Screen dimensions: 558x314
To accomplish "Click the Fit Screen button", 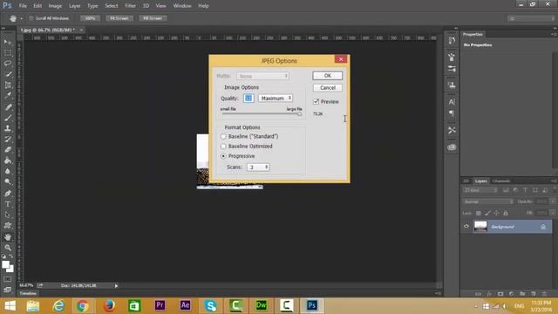I will pyautogui.click(x=119, y=18).
